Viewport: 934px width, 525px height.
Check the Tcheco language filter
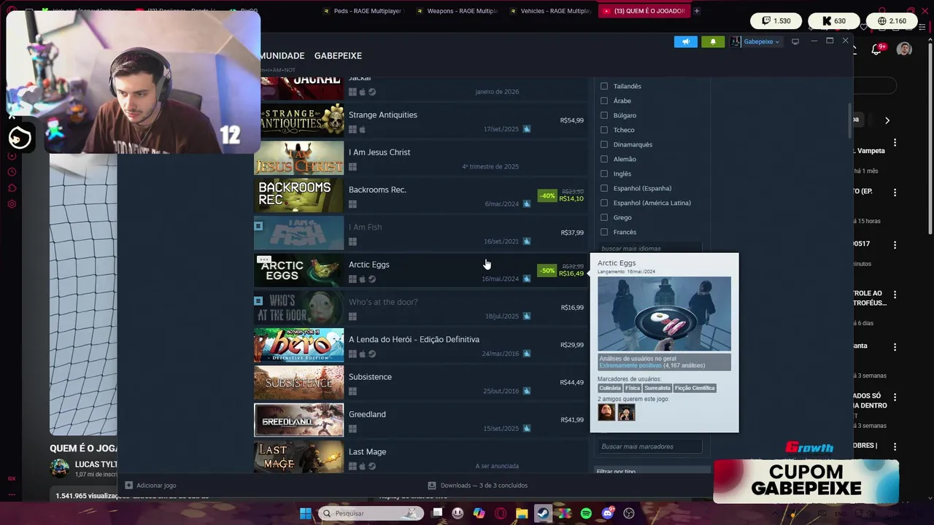click(604, 130)
